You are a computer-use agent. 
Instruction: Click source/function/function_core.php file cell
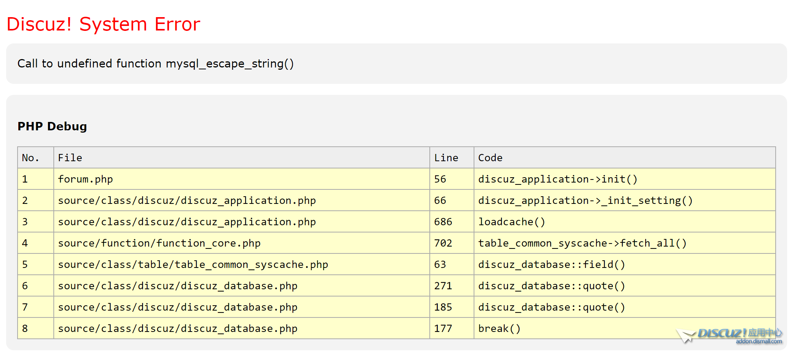tap(159, 243)
